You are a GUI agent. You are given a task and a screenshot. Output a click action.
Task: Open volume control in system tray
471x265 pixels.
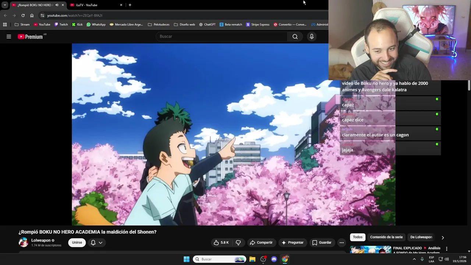click(x=447, y=259)
